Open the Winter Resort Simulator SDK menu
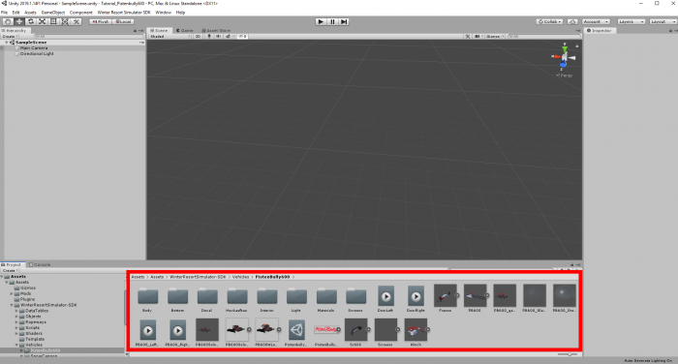 (x=124, y=13)
